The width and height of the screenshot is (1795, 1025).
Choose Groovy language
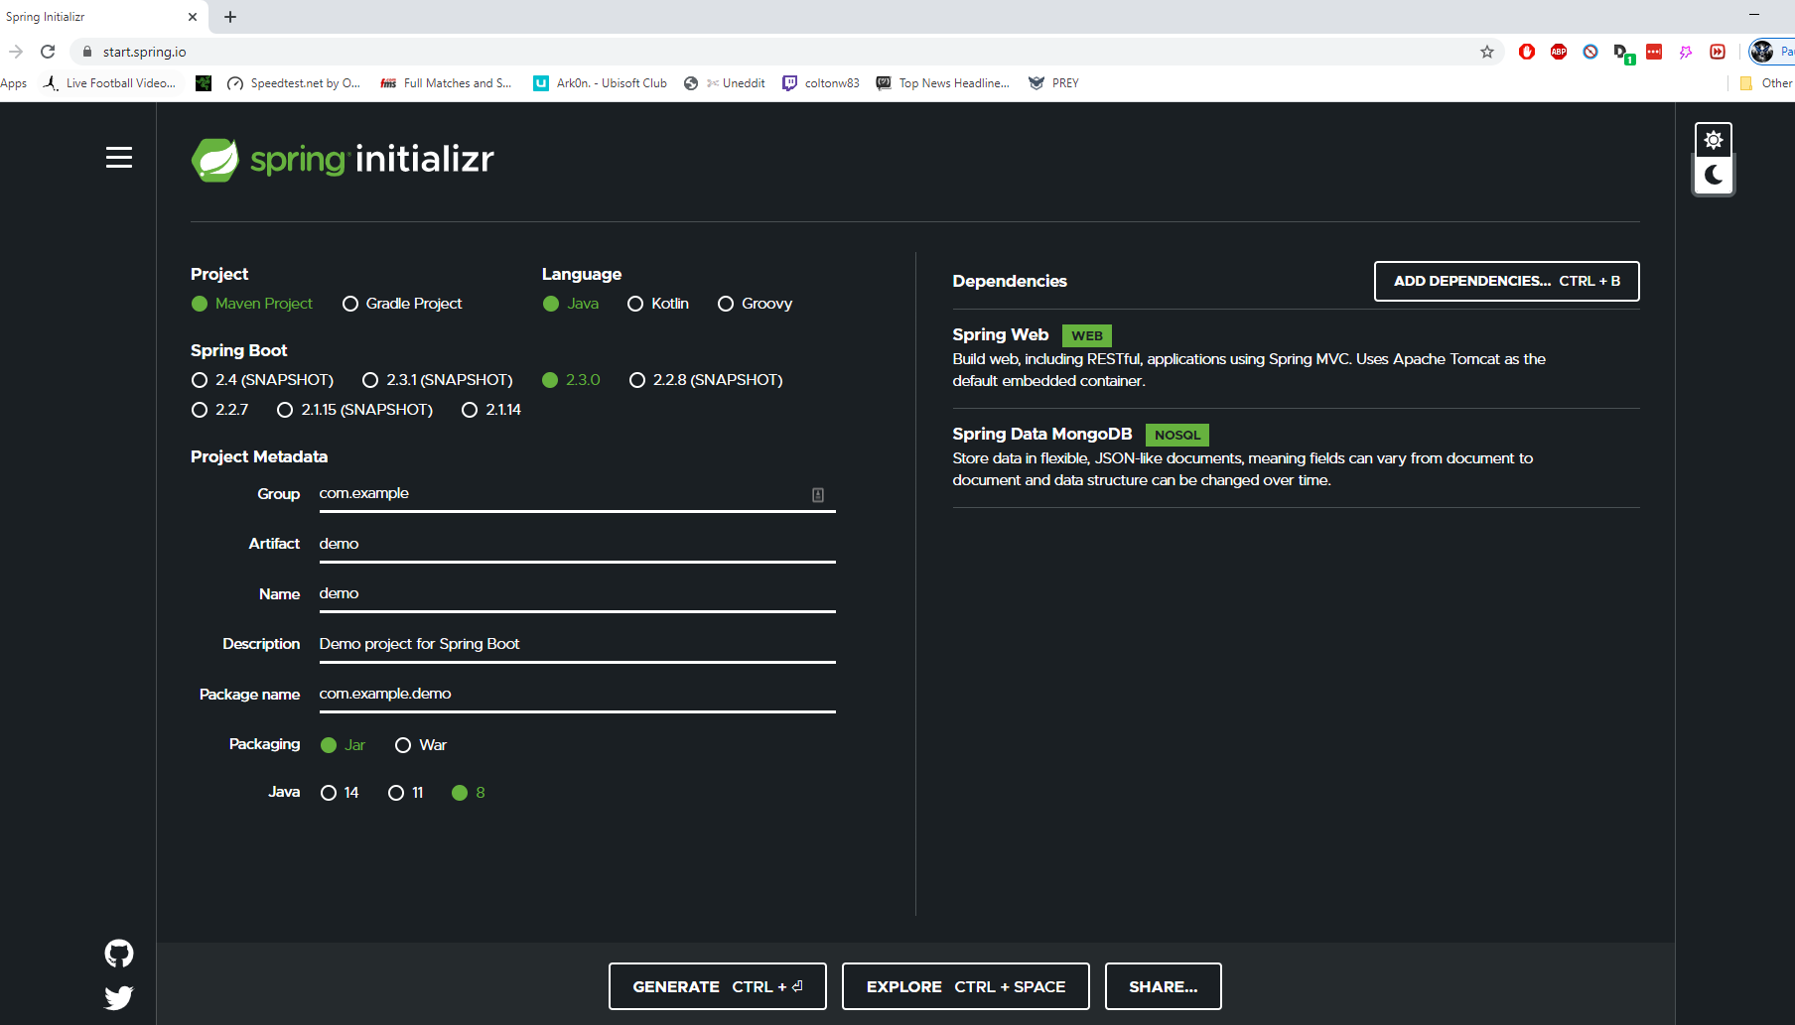[x=755, y=304]
